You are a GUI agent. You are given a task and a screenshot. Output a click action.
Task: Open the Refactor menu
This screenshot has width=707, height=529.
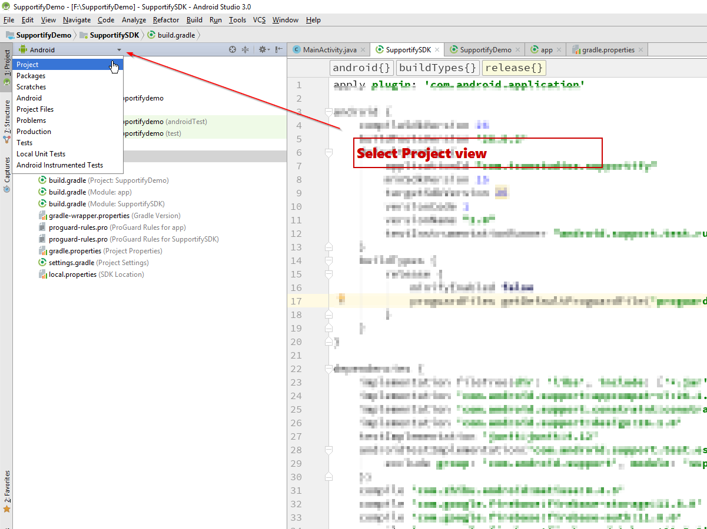tap(166, 20)
